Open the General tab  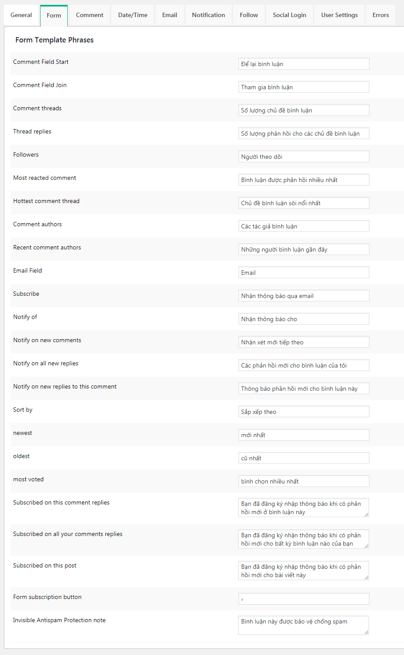pyautogui.click(x=21, y=15)
